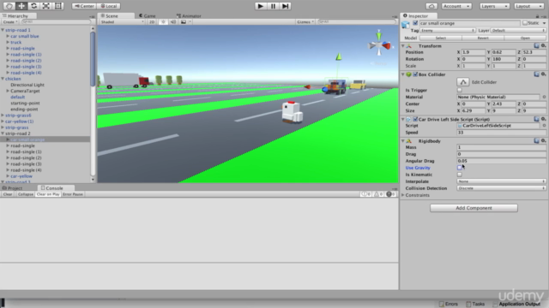Open the cloud services button
This screenshot has height=308, width=549.
point(431,6)
